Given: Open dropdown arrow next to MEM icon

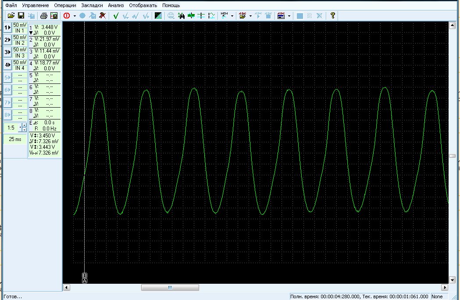Looking at the screenshot, I should pyautogui.click(x=232, y=16).
